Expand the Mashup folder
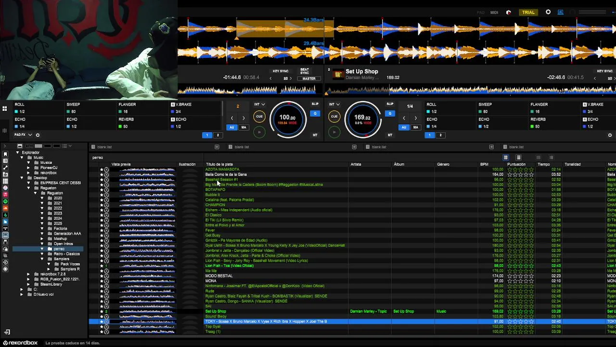Image resolution: width=616 pixels, height=347 pixels. point(42,239)
